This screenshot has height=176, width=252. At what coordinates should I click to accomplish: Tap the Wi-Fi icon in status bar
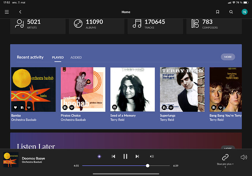tap(234, 3)
